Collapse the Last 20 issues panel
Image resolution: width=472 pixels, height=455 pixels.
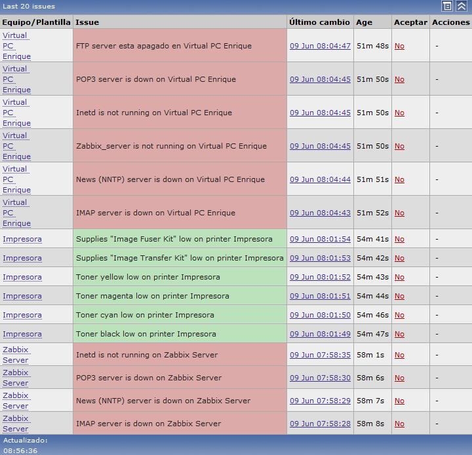(x=462, y=6)
